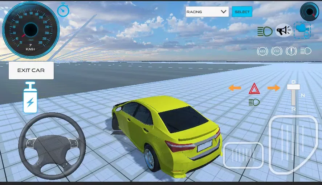Click the green low beam icon under hazard triangle

tap(254, 102)
